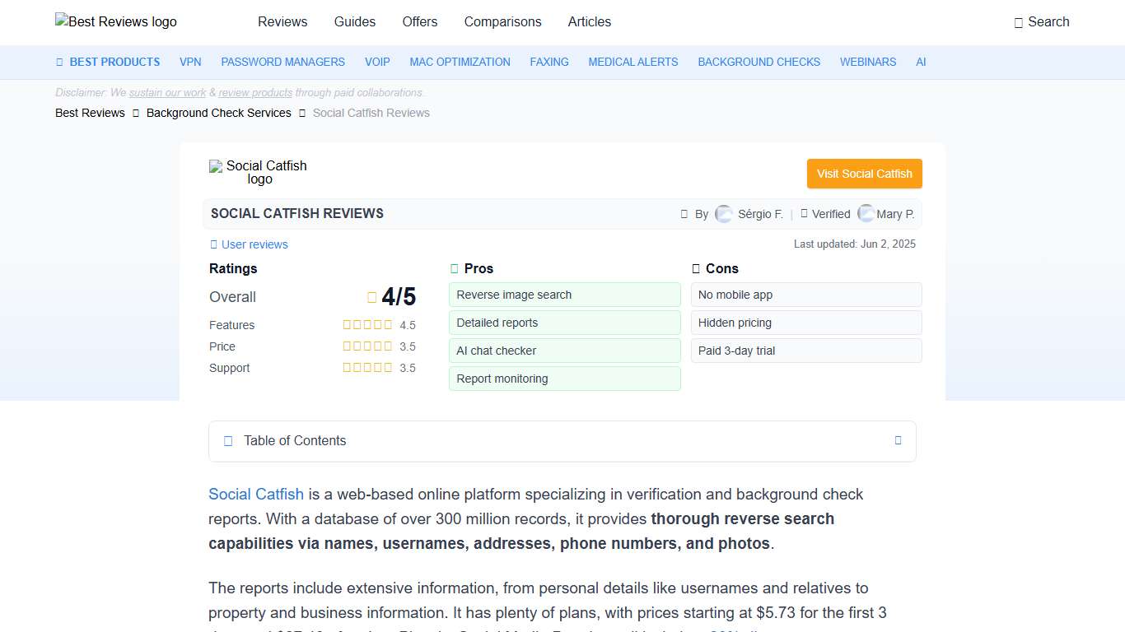Switch to the VPN category tab
1125x632 pixels.
click(190, 62)
